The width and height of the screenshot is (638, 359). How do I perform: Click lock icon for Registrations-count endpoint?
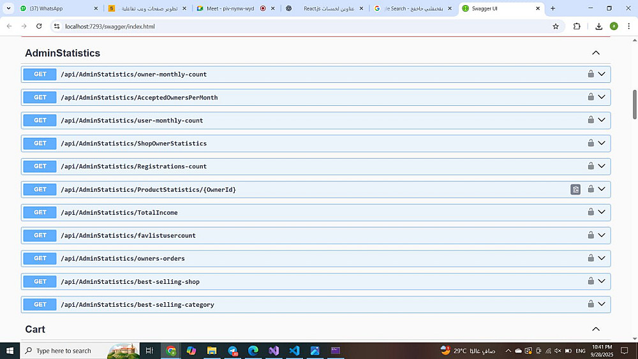coord(590,166)
